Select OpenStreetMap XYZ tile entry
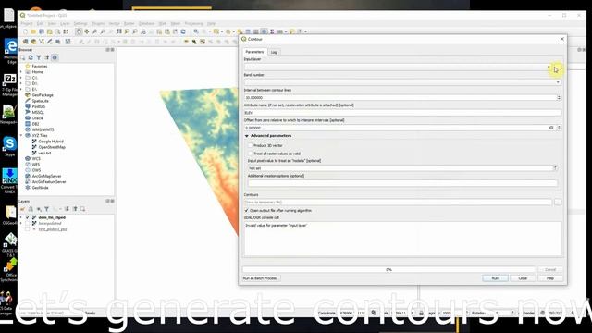Viewport: 592px width, 333px height. (52, 147)
